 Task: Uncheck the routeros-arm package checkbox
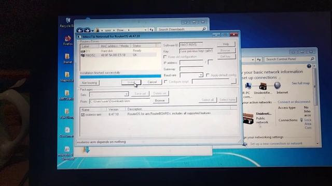coord(83,115)
